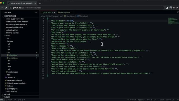Open errors and warnings count in status bar

click(21, 100)
